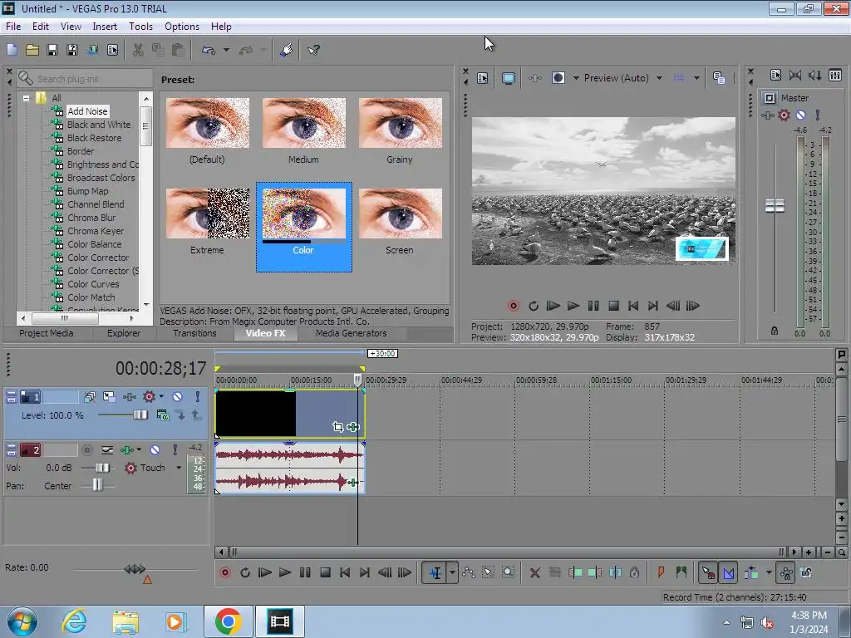Choose the Screen noise preset thumbnail

click(401, 213)
